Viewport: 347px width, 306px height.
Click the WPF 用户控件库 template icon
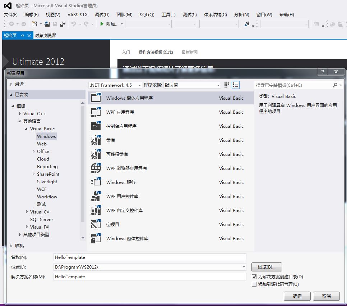(96, 196)
